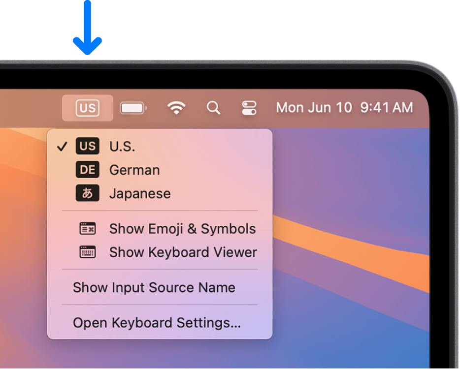Open Keyboard Settings from menu

(160, 323)
